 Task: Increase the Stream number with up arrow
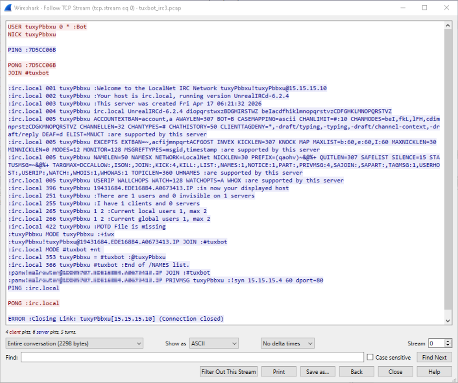pos(448,341)
